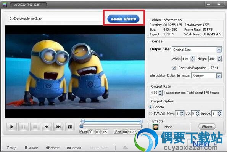Click the Width value field
The image size is (227, 152).
[x=186, y=59]
